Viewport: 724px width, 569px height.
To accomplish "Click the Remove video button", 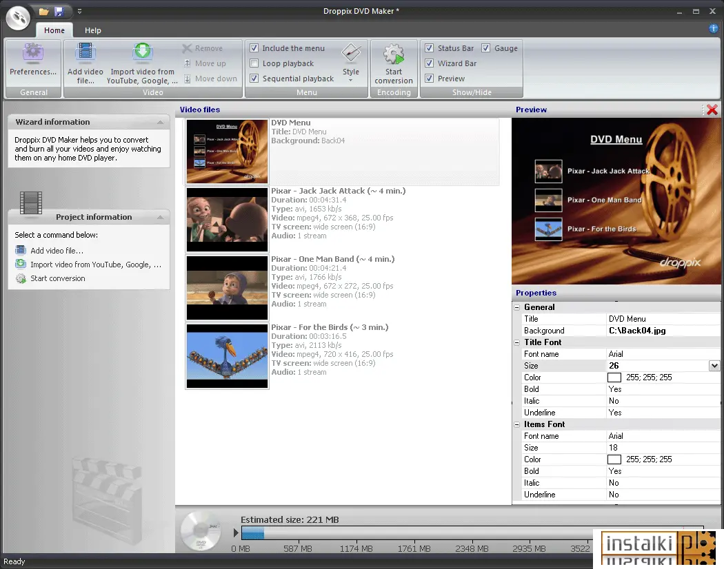I will 202,48.
